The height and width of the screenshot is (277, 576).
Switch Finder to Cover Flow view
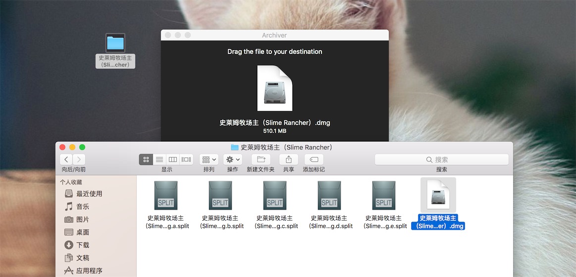[186, 159]
